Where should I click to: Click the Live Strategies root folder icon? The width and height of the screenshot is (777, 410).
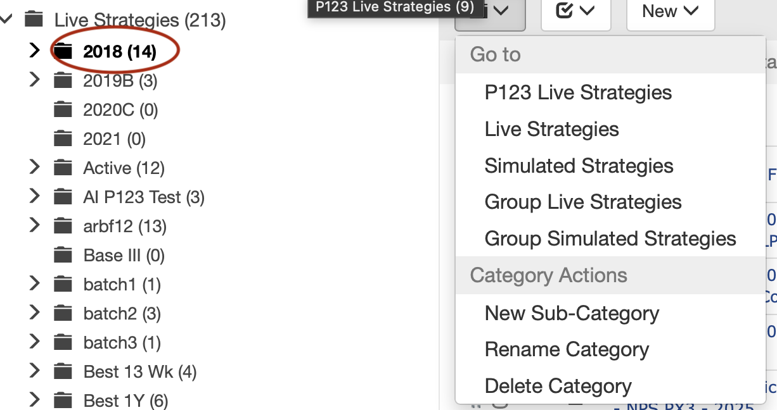34,20
